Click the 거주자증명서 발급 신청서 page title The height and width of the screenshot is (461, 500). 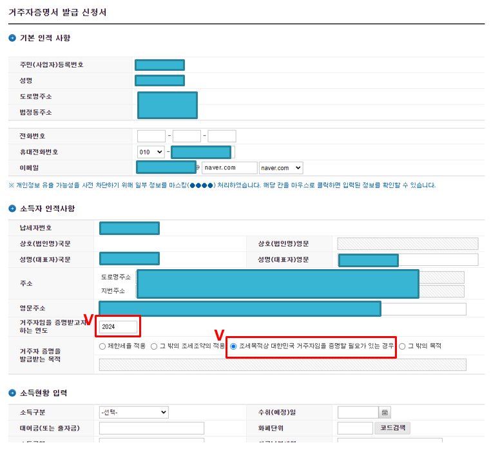57,12
